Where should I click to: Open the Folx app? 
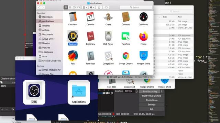click(x=73, y=56)
